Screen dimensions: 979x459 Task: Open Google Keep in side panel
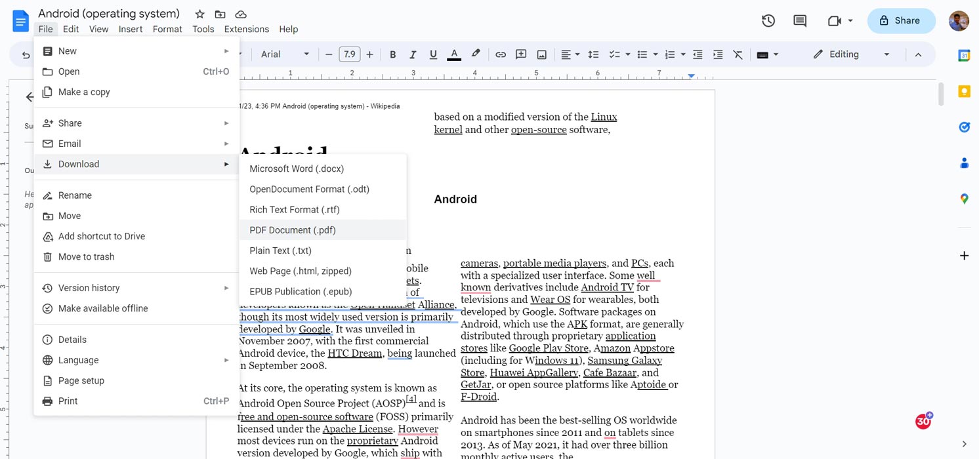point(964,91)
